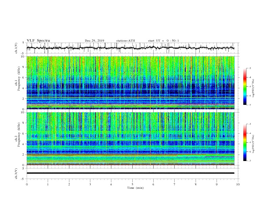This screenshot has height=207, width=268.
Task: Click the 'start UT = 0:50:1' label
Action: (163, 41)
